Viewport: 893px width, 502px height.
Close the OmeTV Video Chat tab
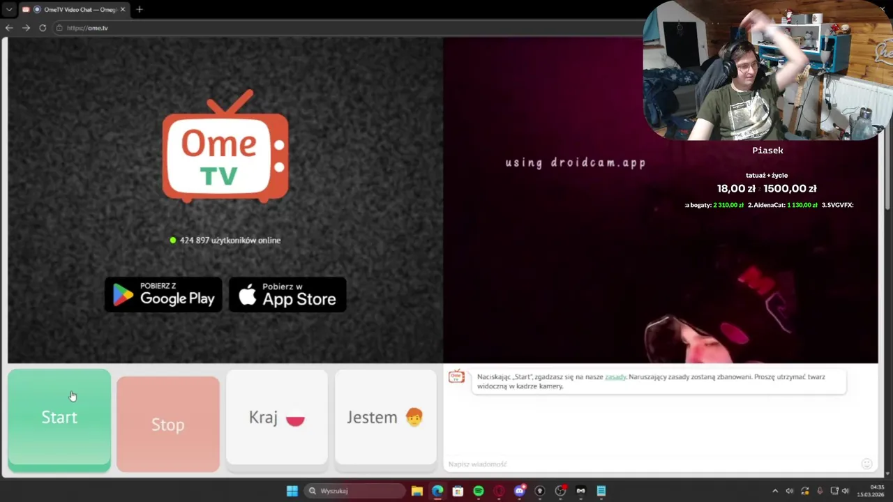[123, 10]
